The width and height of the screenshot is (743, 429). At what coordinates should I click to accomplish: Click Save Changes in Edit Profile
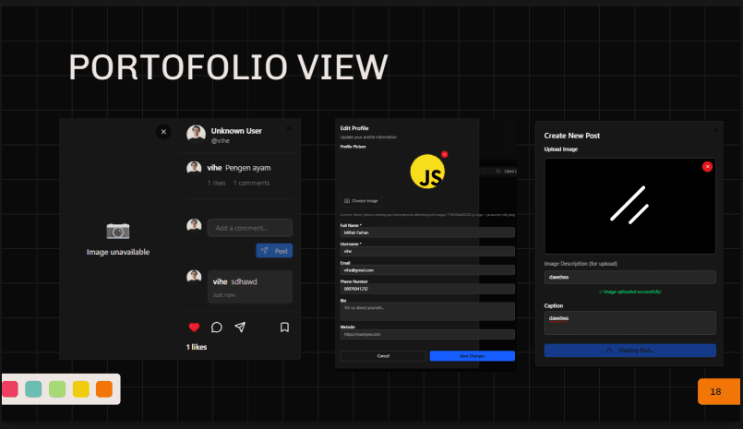[x=472, y=356]
